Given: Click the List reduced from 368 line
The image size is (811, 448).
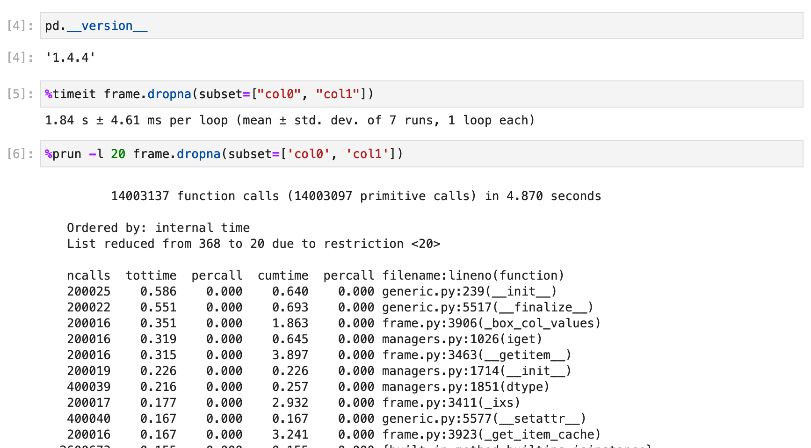Looking at the screenshot, I should (253, 244).
